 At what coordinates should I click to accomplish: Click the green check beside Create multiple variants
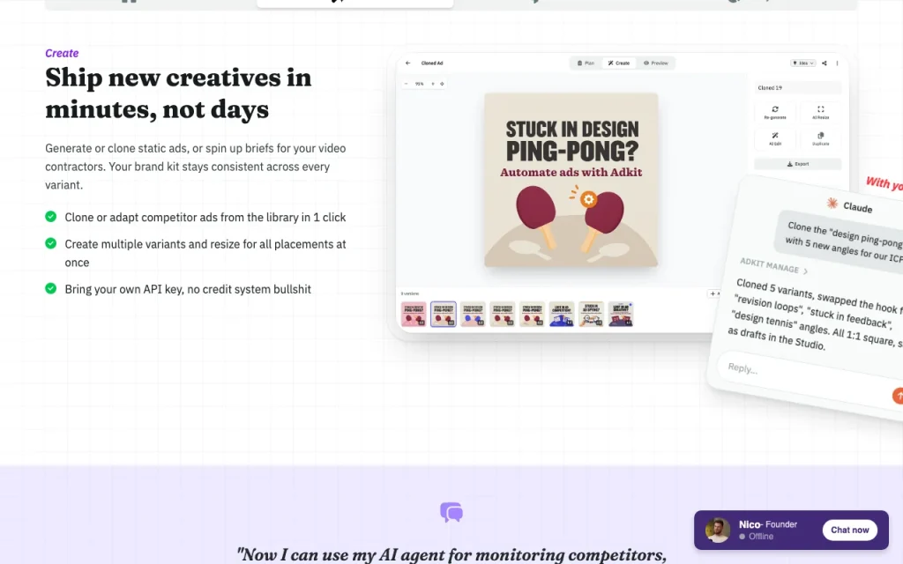click(x=50, y=243)
